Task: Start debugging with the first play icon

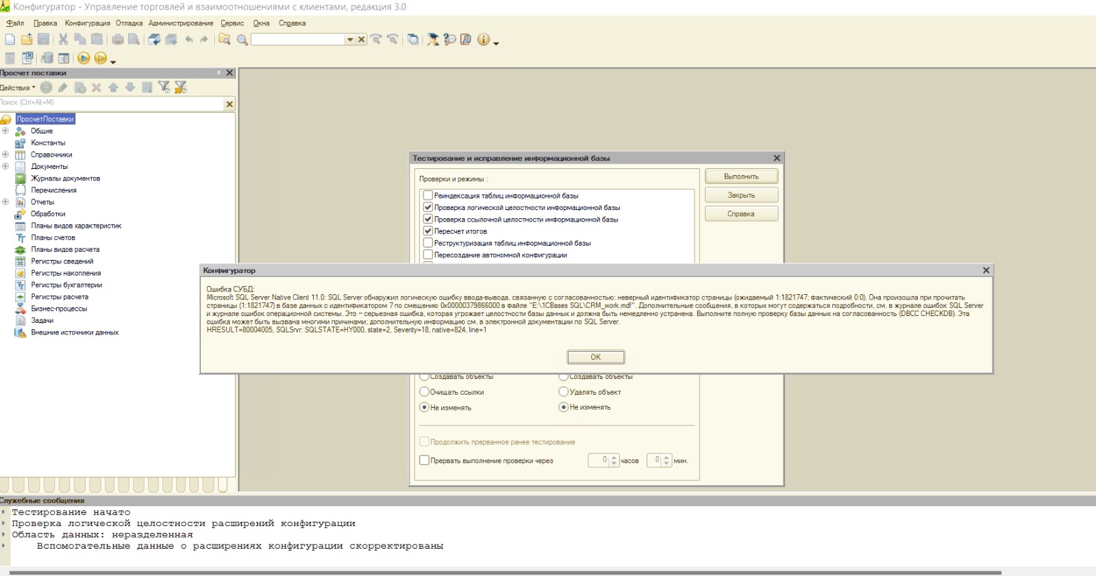Action: click(84, 58)
